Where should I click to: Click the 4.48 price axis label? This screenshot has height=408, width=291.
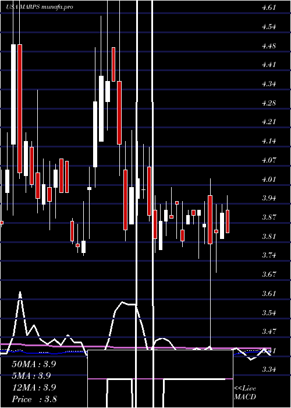pos(269,46)
